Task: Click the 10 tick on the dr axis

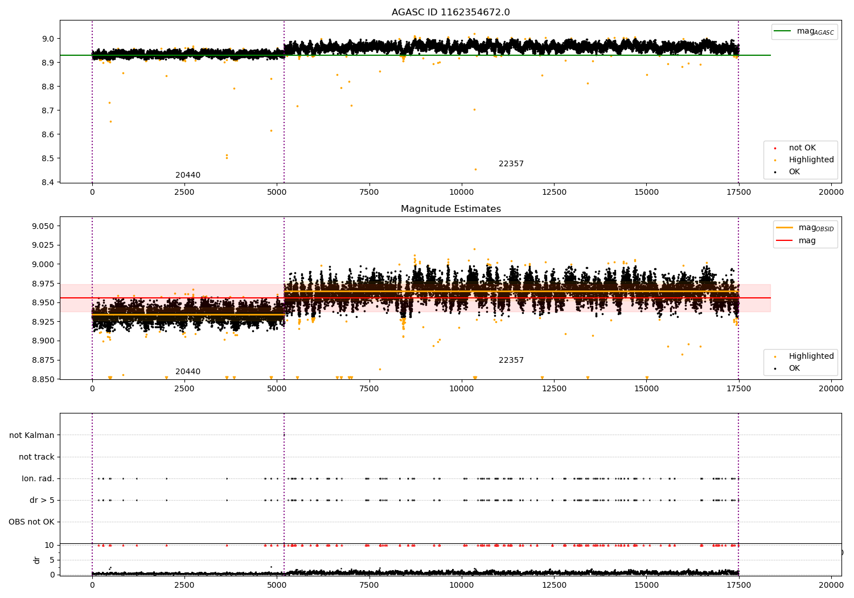Action: tap(50, 545)
